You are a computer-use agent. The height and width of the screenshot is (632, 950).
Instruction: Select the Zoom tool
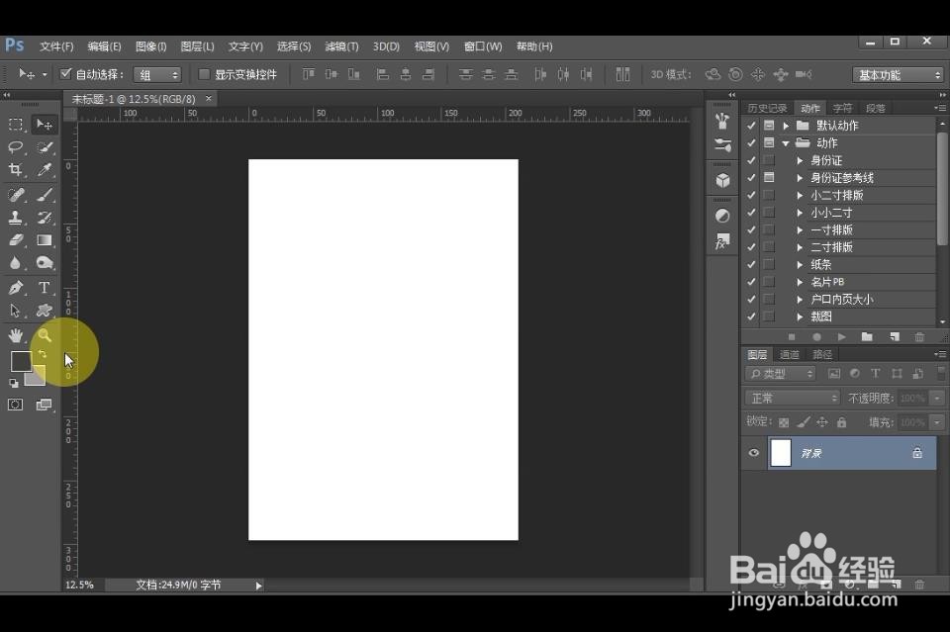(x=45, y=334)
